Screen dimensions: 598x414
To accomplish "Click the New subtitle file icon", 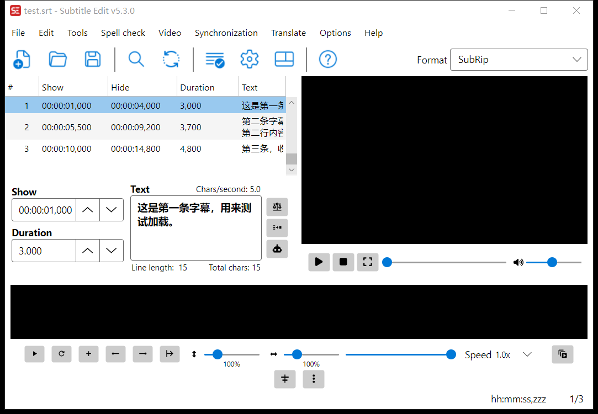I will point(22,60).
